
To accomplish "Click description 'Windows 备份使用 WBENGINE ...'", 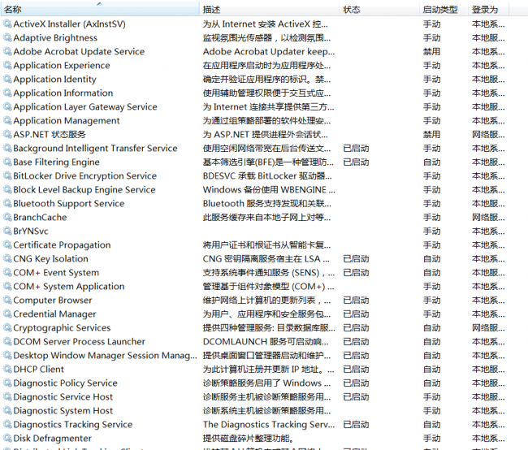I will 269,189.
